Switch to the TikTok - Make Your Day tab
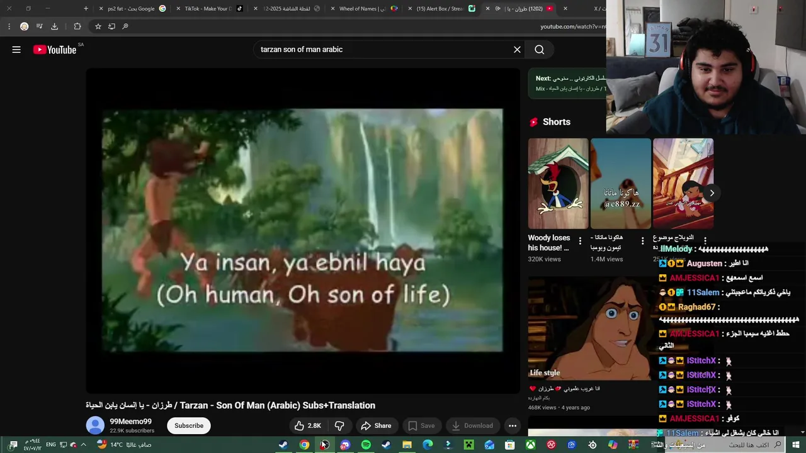The image size is (806, 453). pos(208,9)
